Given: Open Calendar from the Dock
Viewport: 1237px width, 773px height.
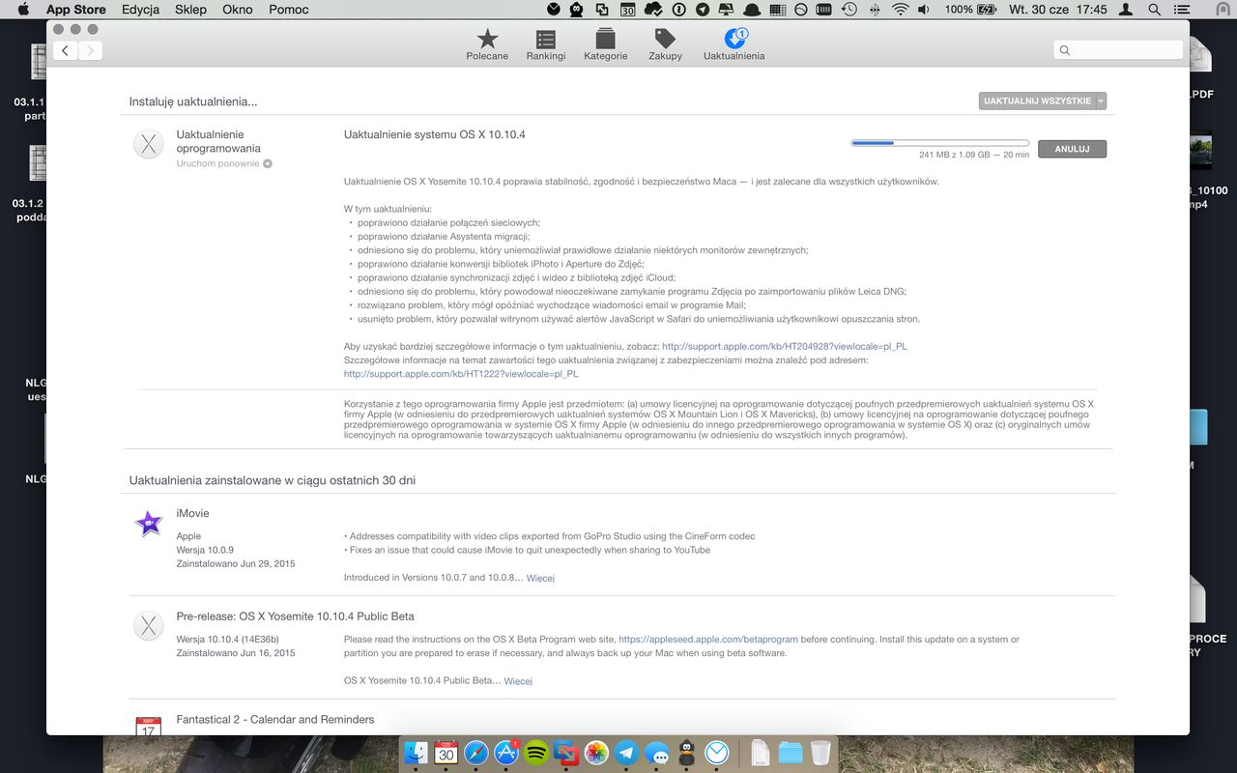Looking at the screenshot, I should tap(446, 753).
